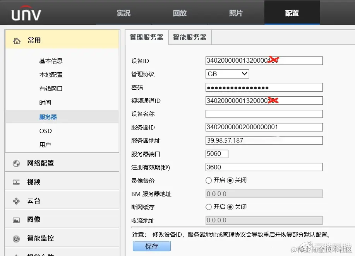The width and height of the screenshot is (355, 256).
Task: Click the 图像 image sidebar icon
Action: [x=16, y=219]
